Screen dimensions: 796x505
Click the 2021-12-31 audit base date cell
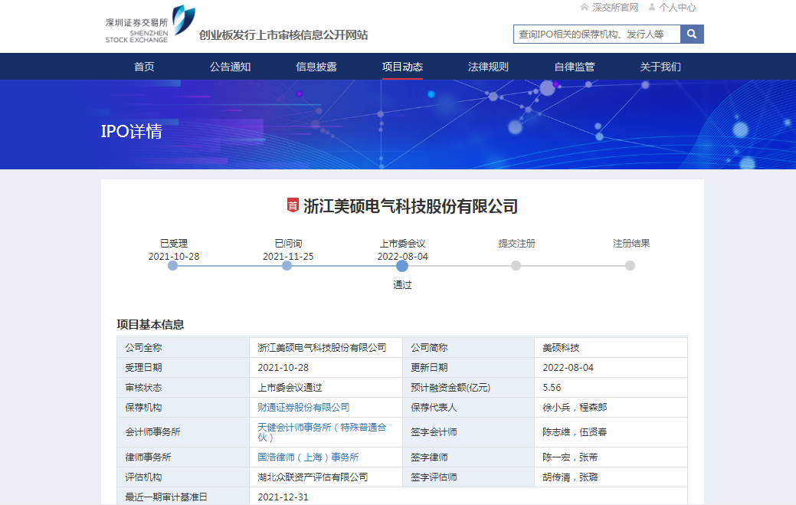tap(469, 497)
